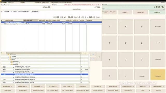Click the discount amount field showing 675,00
166x93 pixels.
click(x=77, y=7)
